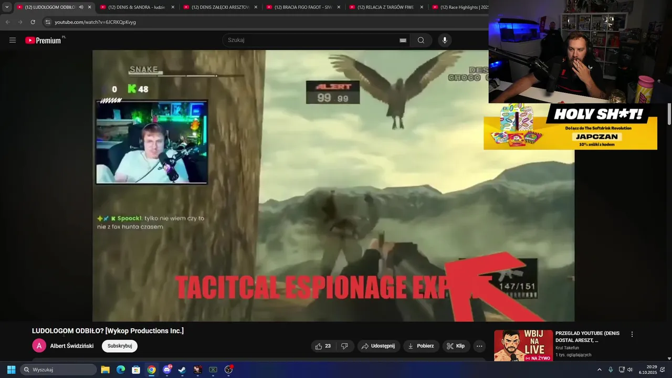The height and width of the screenshot is (378, 672).
Task: Download the video with Pobierz
Action: (421, 346)
